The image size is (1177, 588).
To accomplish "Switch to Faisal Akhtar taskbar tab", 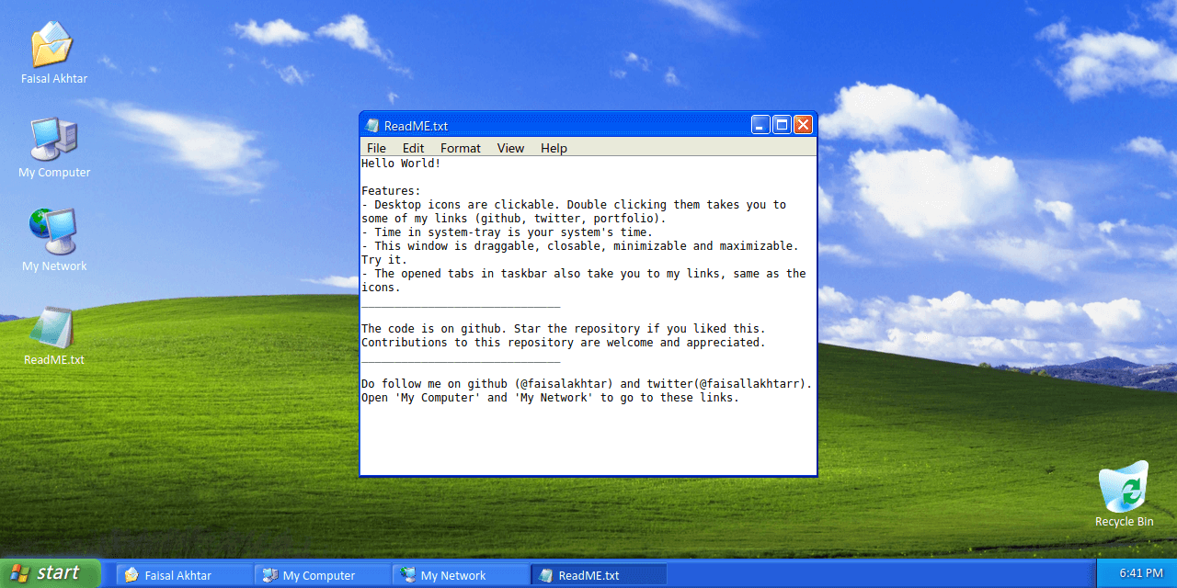I will 185,575.
